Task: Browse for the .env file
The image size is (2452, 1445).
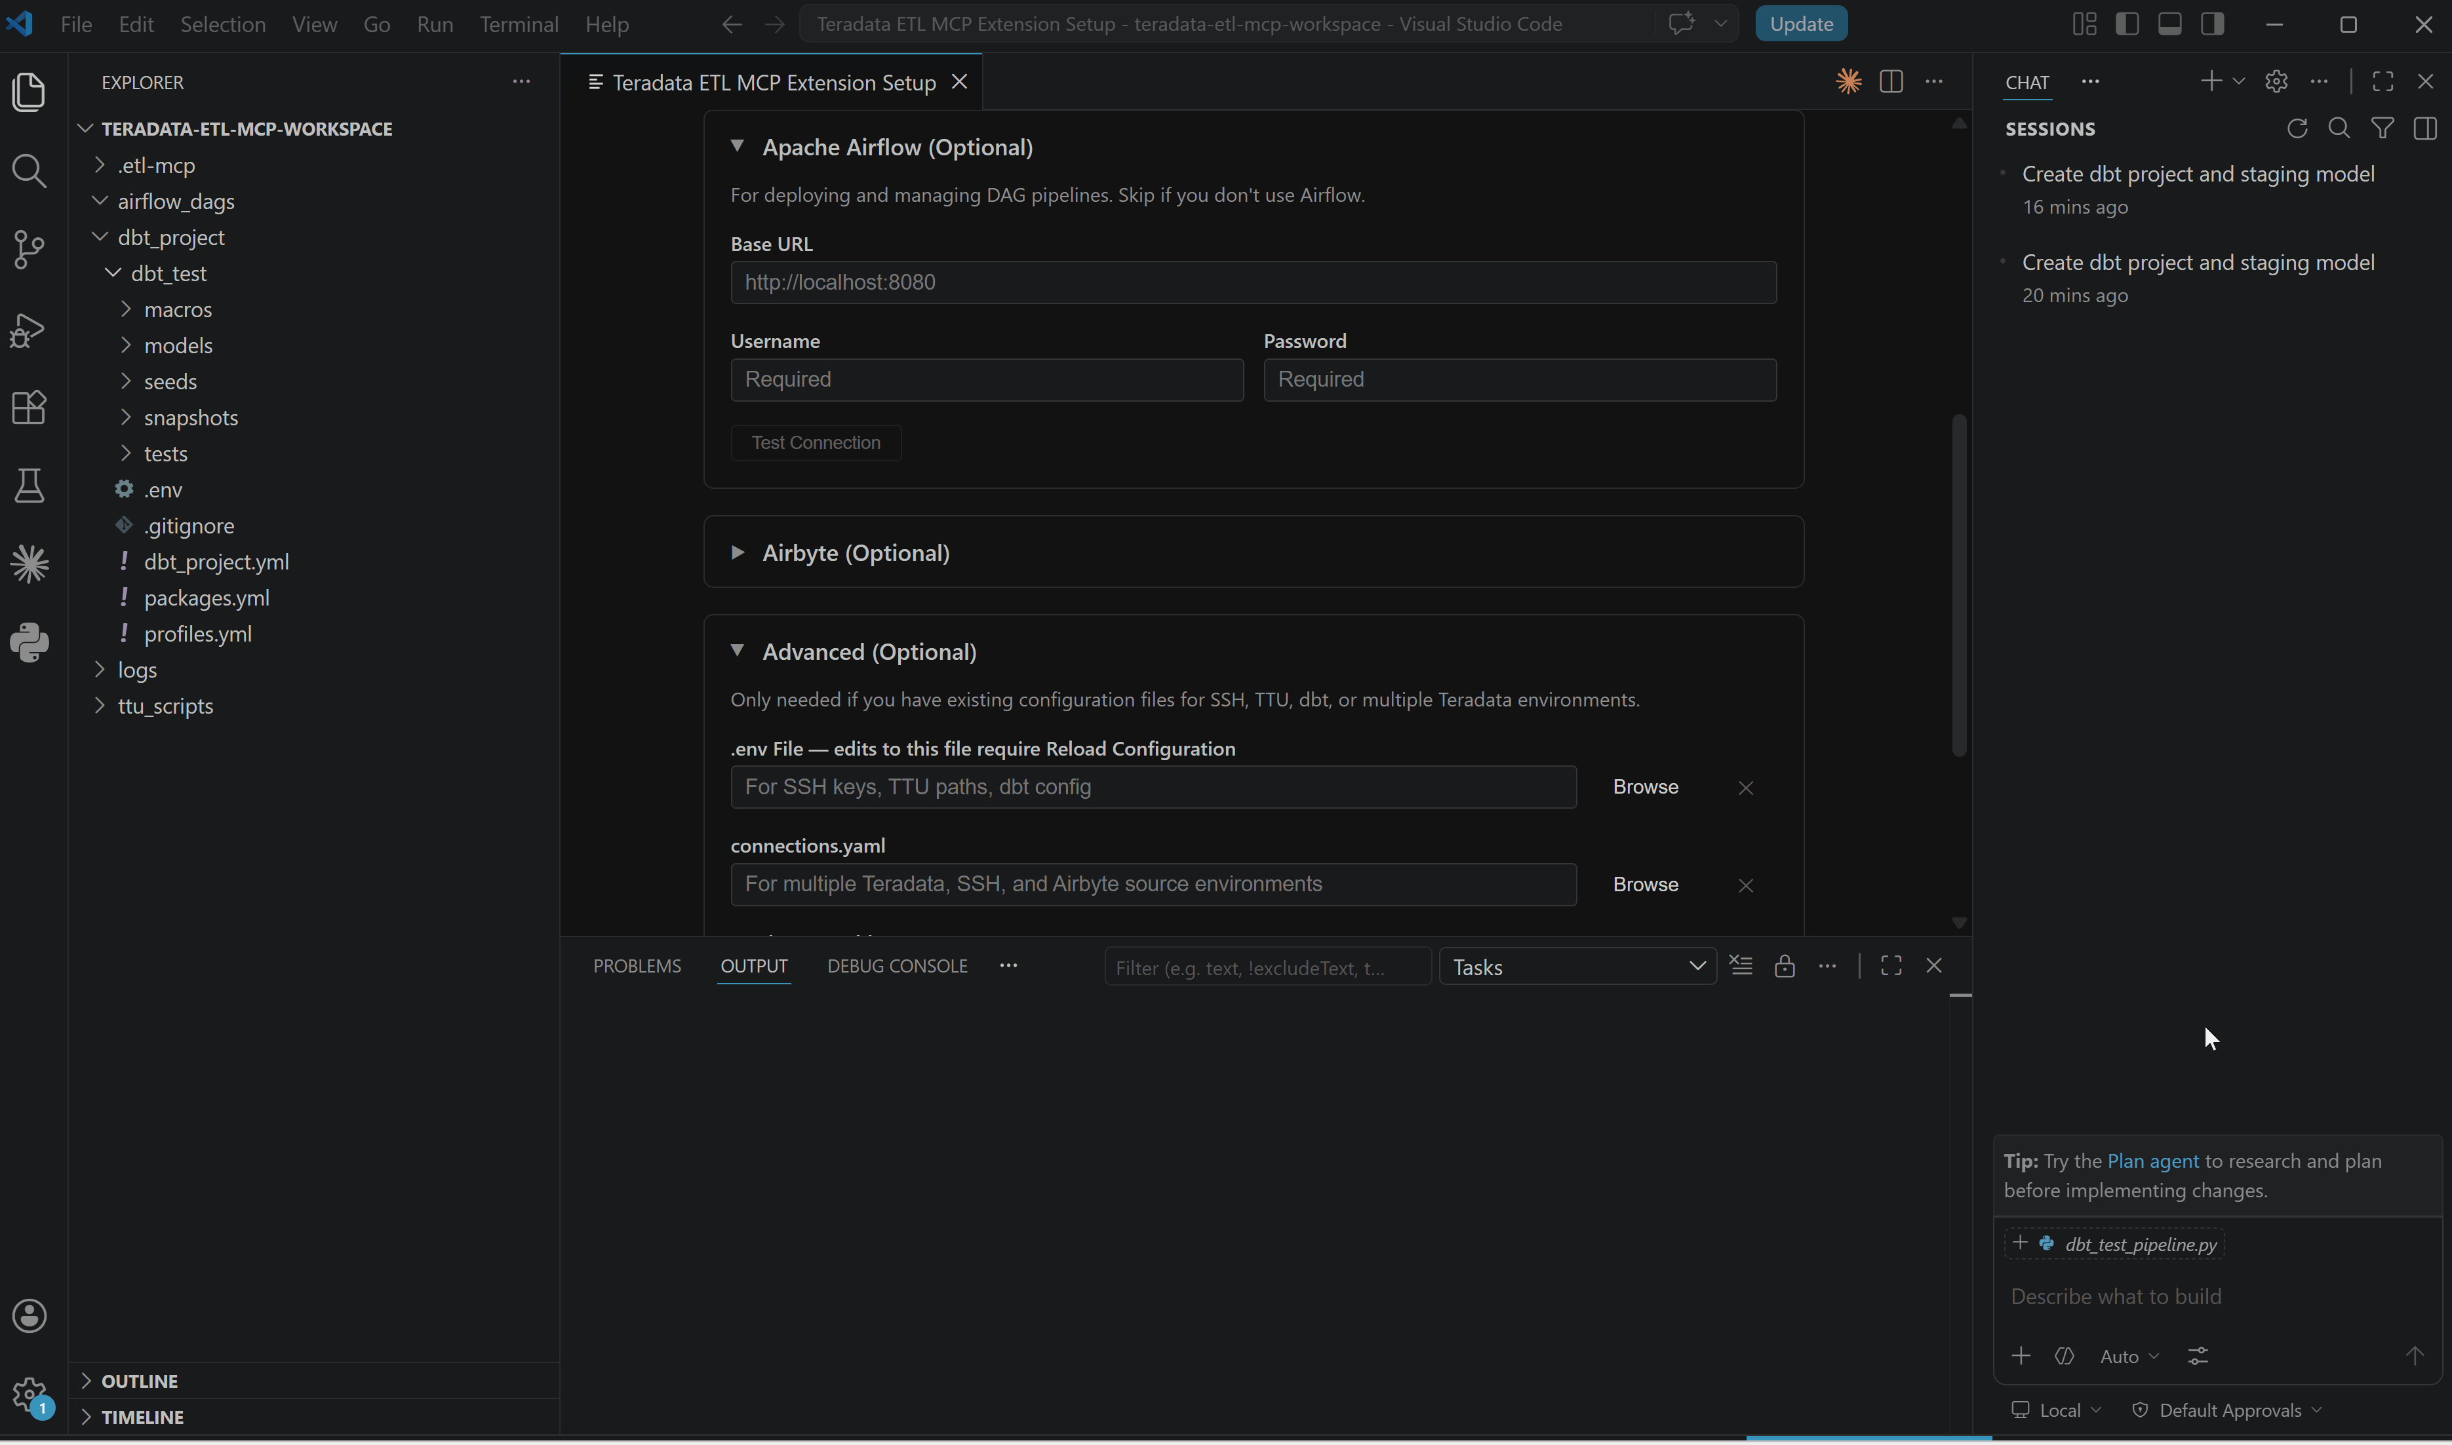Action: 1646,787
